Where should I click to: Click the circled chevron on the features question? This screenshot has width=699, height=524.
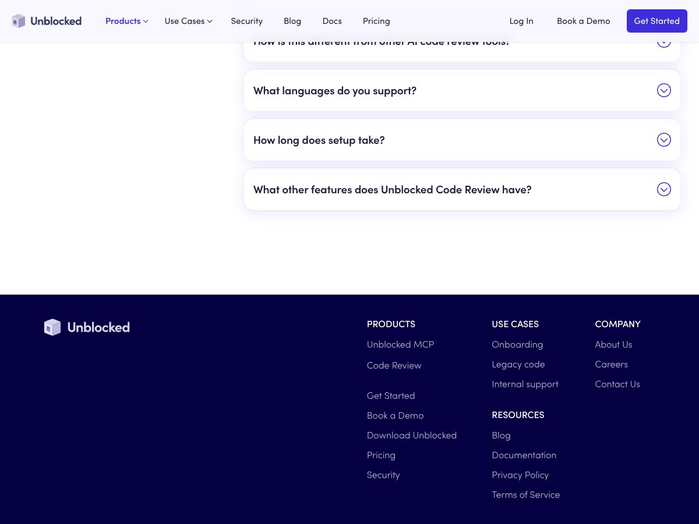click(664, 189)
